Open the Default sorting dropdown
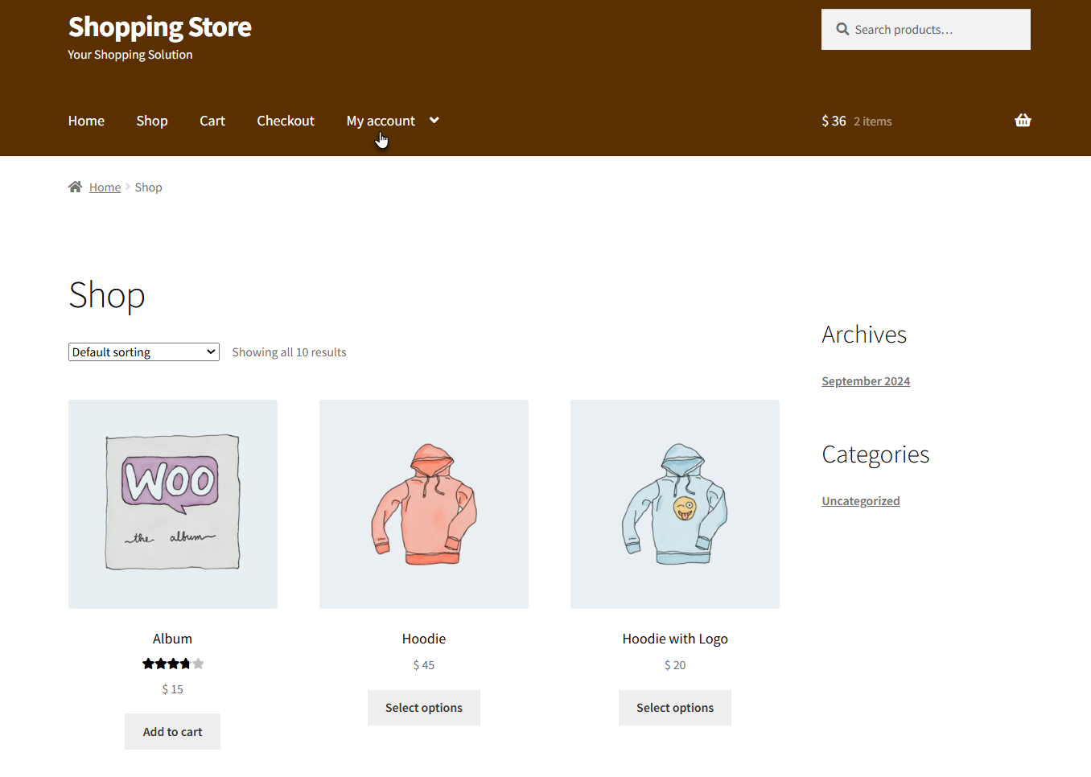1091x777 pixels. [144, 352]
